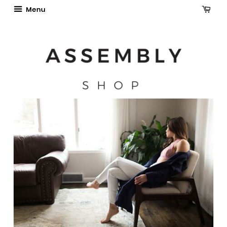
Task: Open the hamburger menu icon
Action: pyautogui.click(x=18, y=9)
